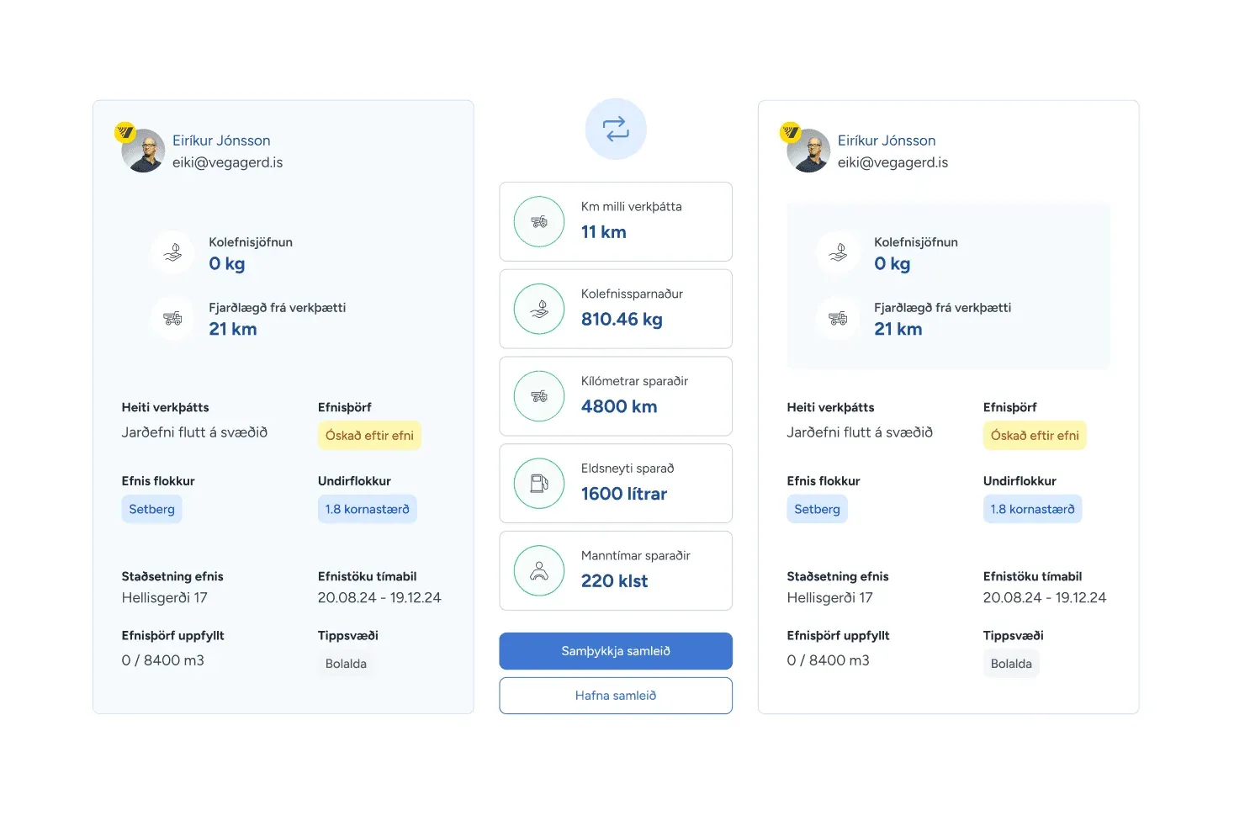Click eiki@vegagerd.is email in right card

tap(892, 162)
